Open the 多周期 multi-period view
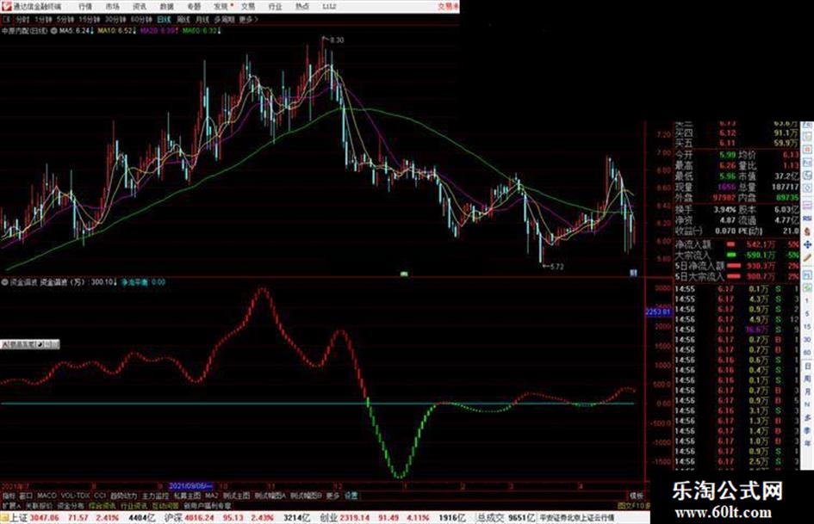 224,19
